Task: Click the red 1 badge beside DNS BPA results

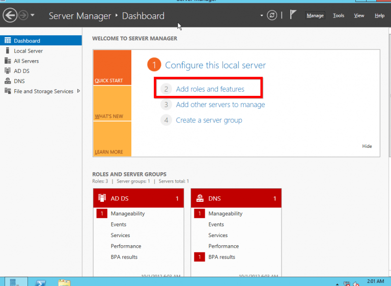Action: pyautogui.click(x=200, y=257)
